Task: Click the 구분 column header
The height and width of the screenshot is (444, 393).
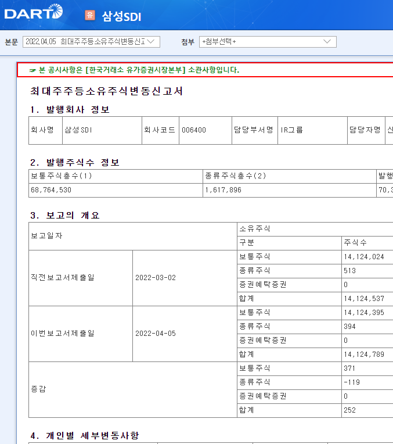Action: click(x=289, y=243)
